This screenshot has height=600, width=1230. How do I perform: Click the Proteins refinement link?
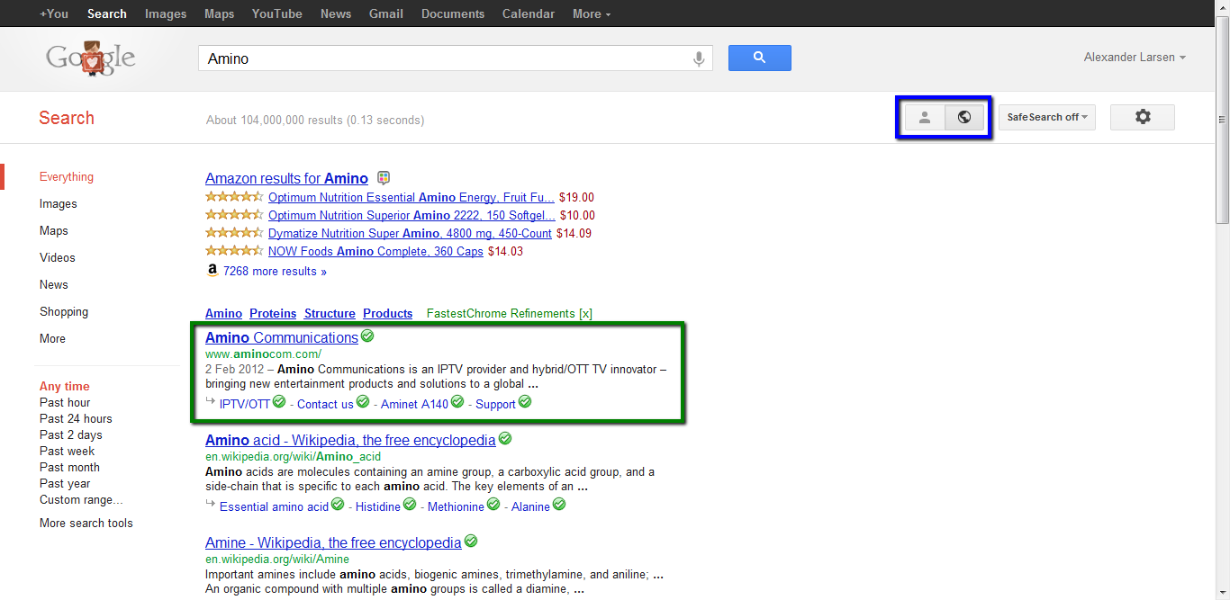click(273, 314)
